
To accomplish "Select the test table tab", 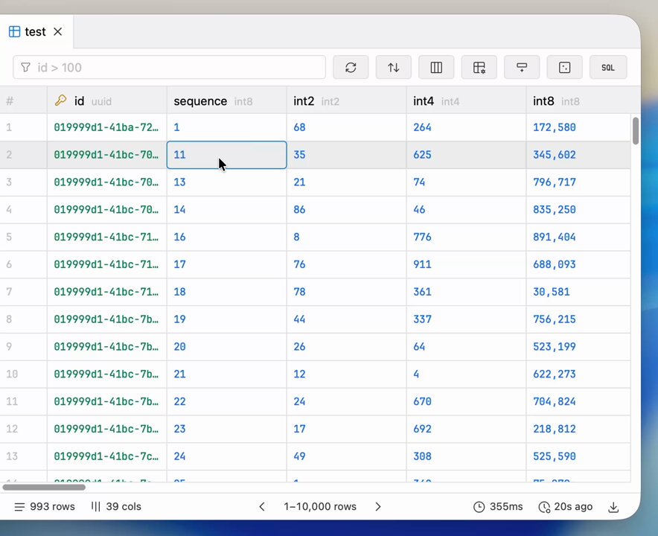I will (30, 32).
